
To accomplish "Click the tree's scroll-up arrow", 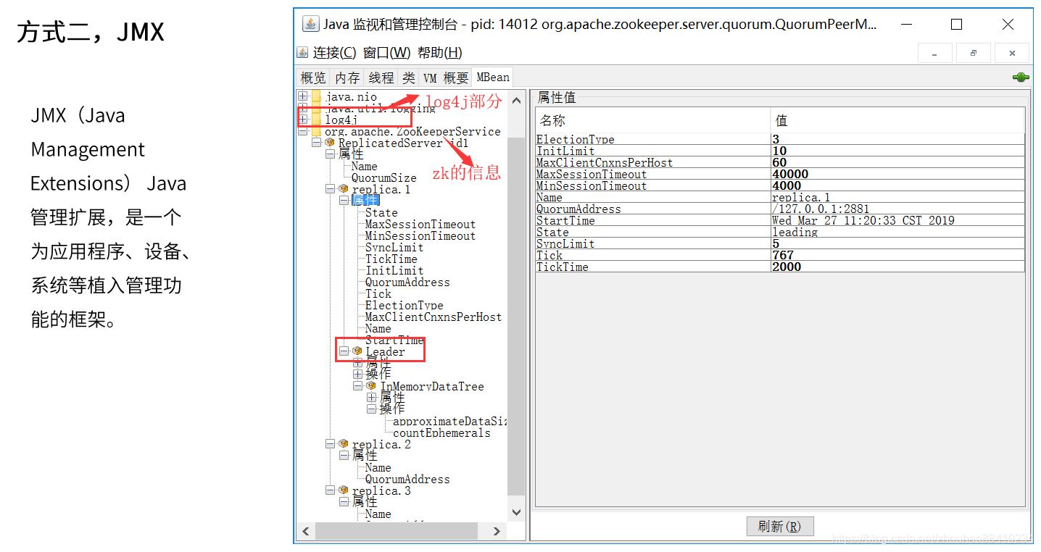I will pyautogui.click(x=516, y=101).
